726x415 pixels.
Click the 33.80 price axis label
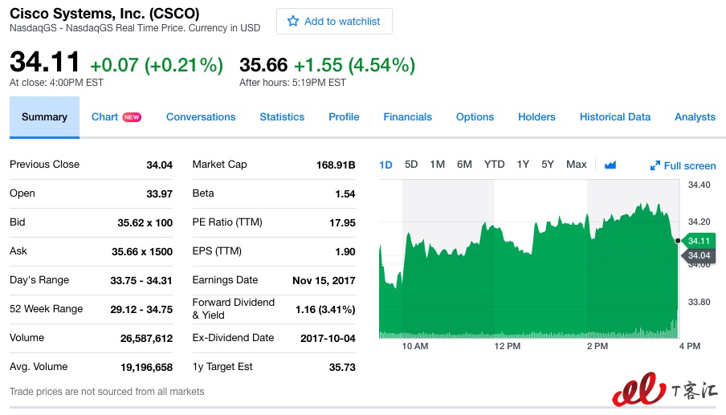[699, 302]
